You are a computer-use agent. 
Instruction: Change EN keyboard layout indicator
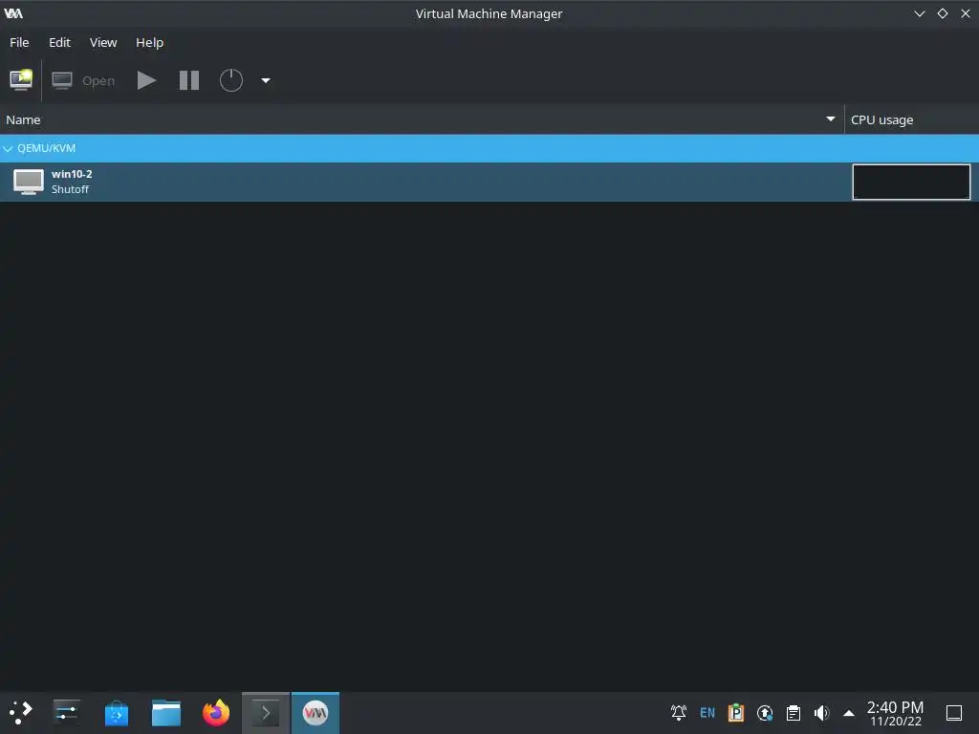point(707,713)
